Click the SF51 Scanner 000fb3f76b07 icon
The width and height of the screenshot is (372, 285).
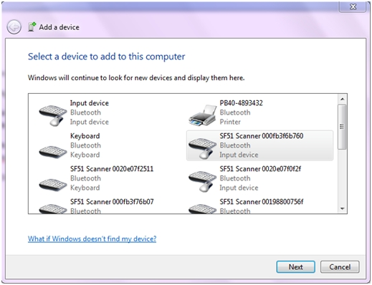tap(53, 208)
